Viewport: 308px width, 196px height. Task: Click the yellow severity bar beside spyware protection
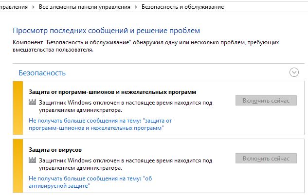point(18,108)
